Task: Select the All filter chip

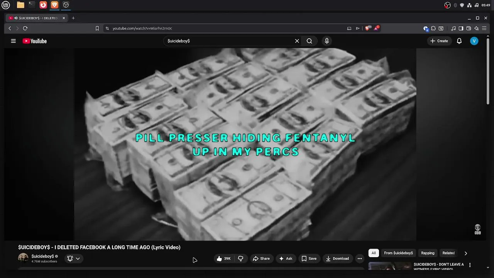Action: click(374, 253)
